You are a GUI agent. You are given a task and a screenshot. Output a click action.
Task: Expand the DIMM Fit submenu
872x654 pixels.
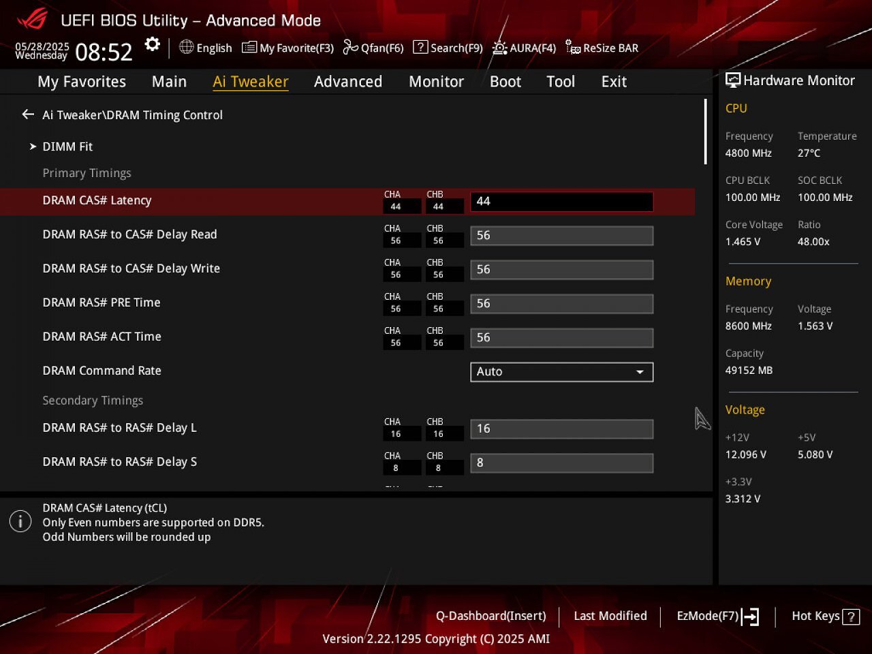pyautogui.click(x=67, y=146)
